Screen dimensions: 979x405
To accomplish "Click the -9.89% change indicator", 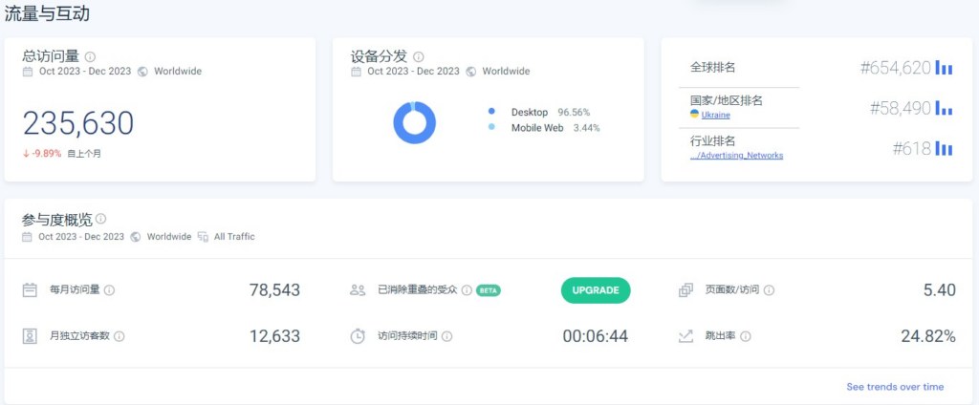I will click(42, 154).
